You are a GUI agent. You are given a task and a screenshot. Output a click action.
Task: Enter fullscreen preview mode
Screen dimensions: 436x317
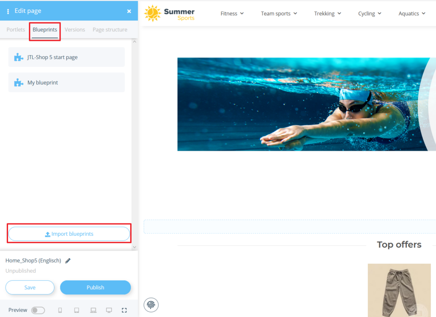coord(124,310)
